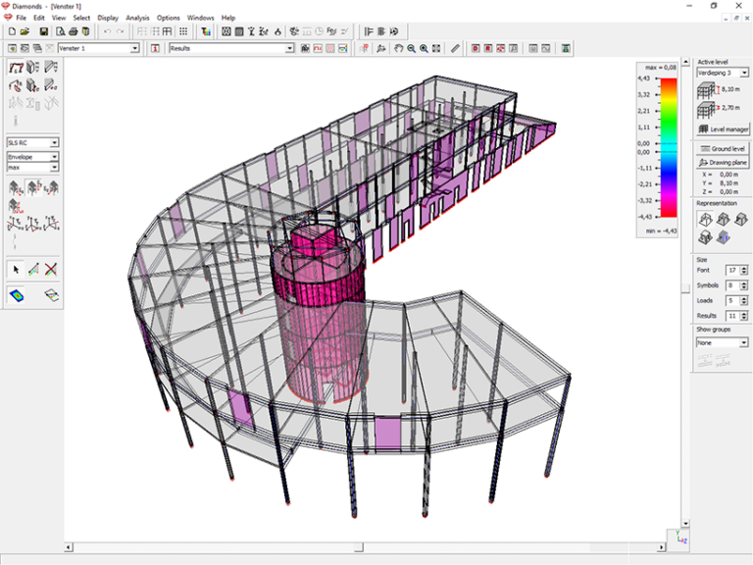The width and height of the screenshot is (753, 565).
Task: Expand the Envelope dropdown
Action: click(x=54, y=156)
